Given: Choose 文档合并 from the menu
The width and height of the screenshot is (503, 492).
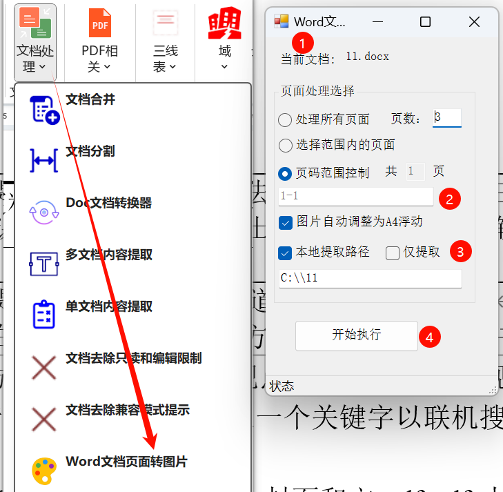Looking at the screenshot, I should [90, 99].
